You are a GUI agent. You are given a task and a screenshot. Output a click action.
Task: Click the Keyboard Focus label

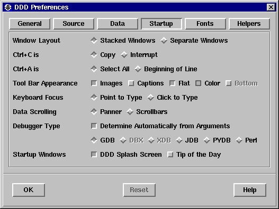(38, 98)
